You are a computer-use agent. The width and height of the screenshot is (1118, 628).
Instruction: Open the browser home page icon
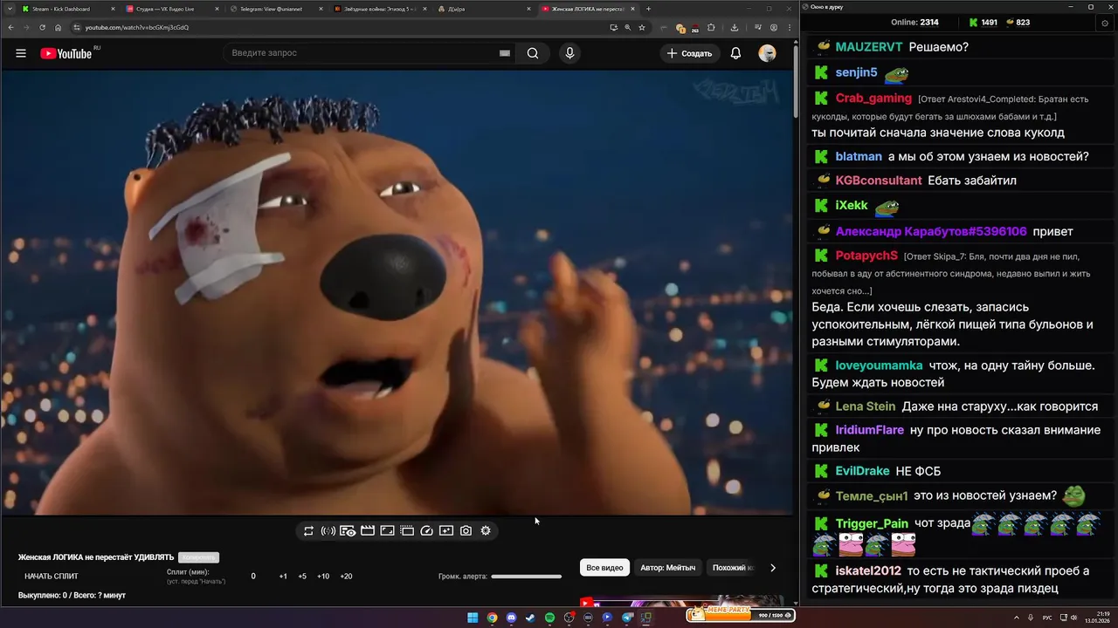tap(58, 27)
